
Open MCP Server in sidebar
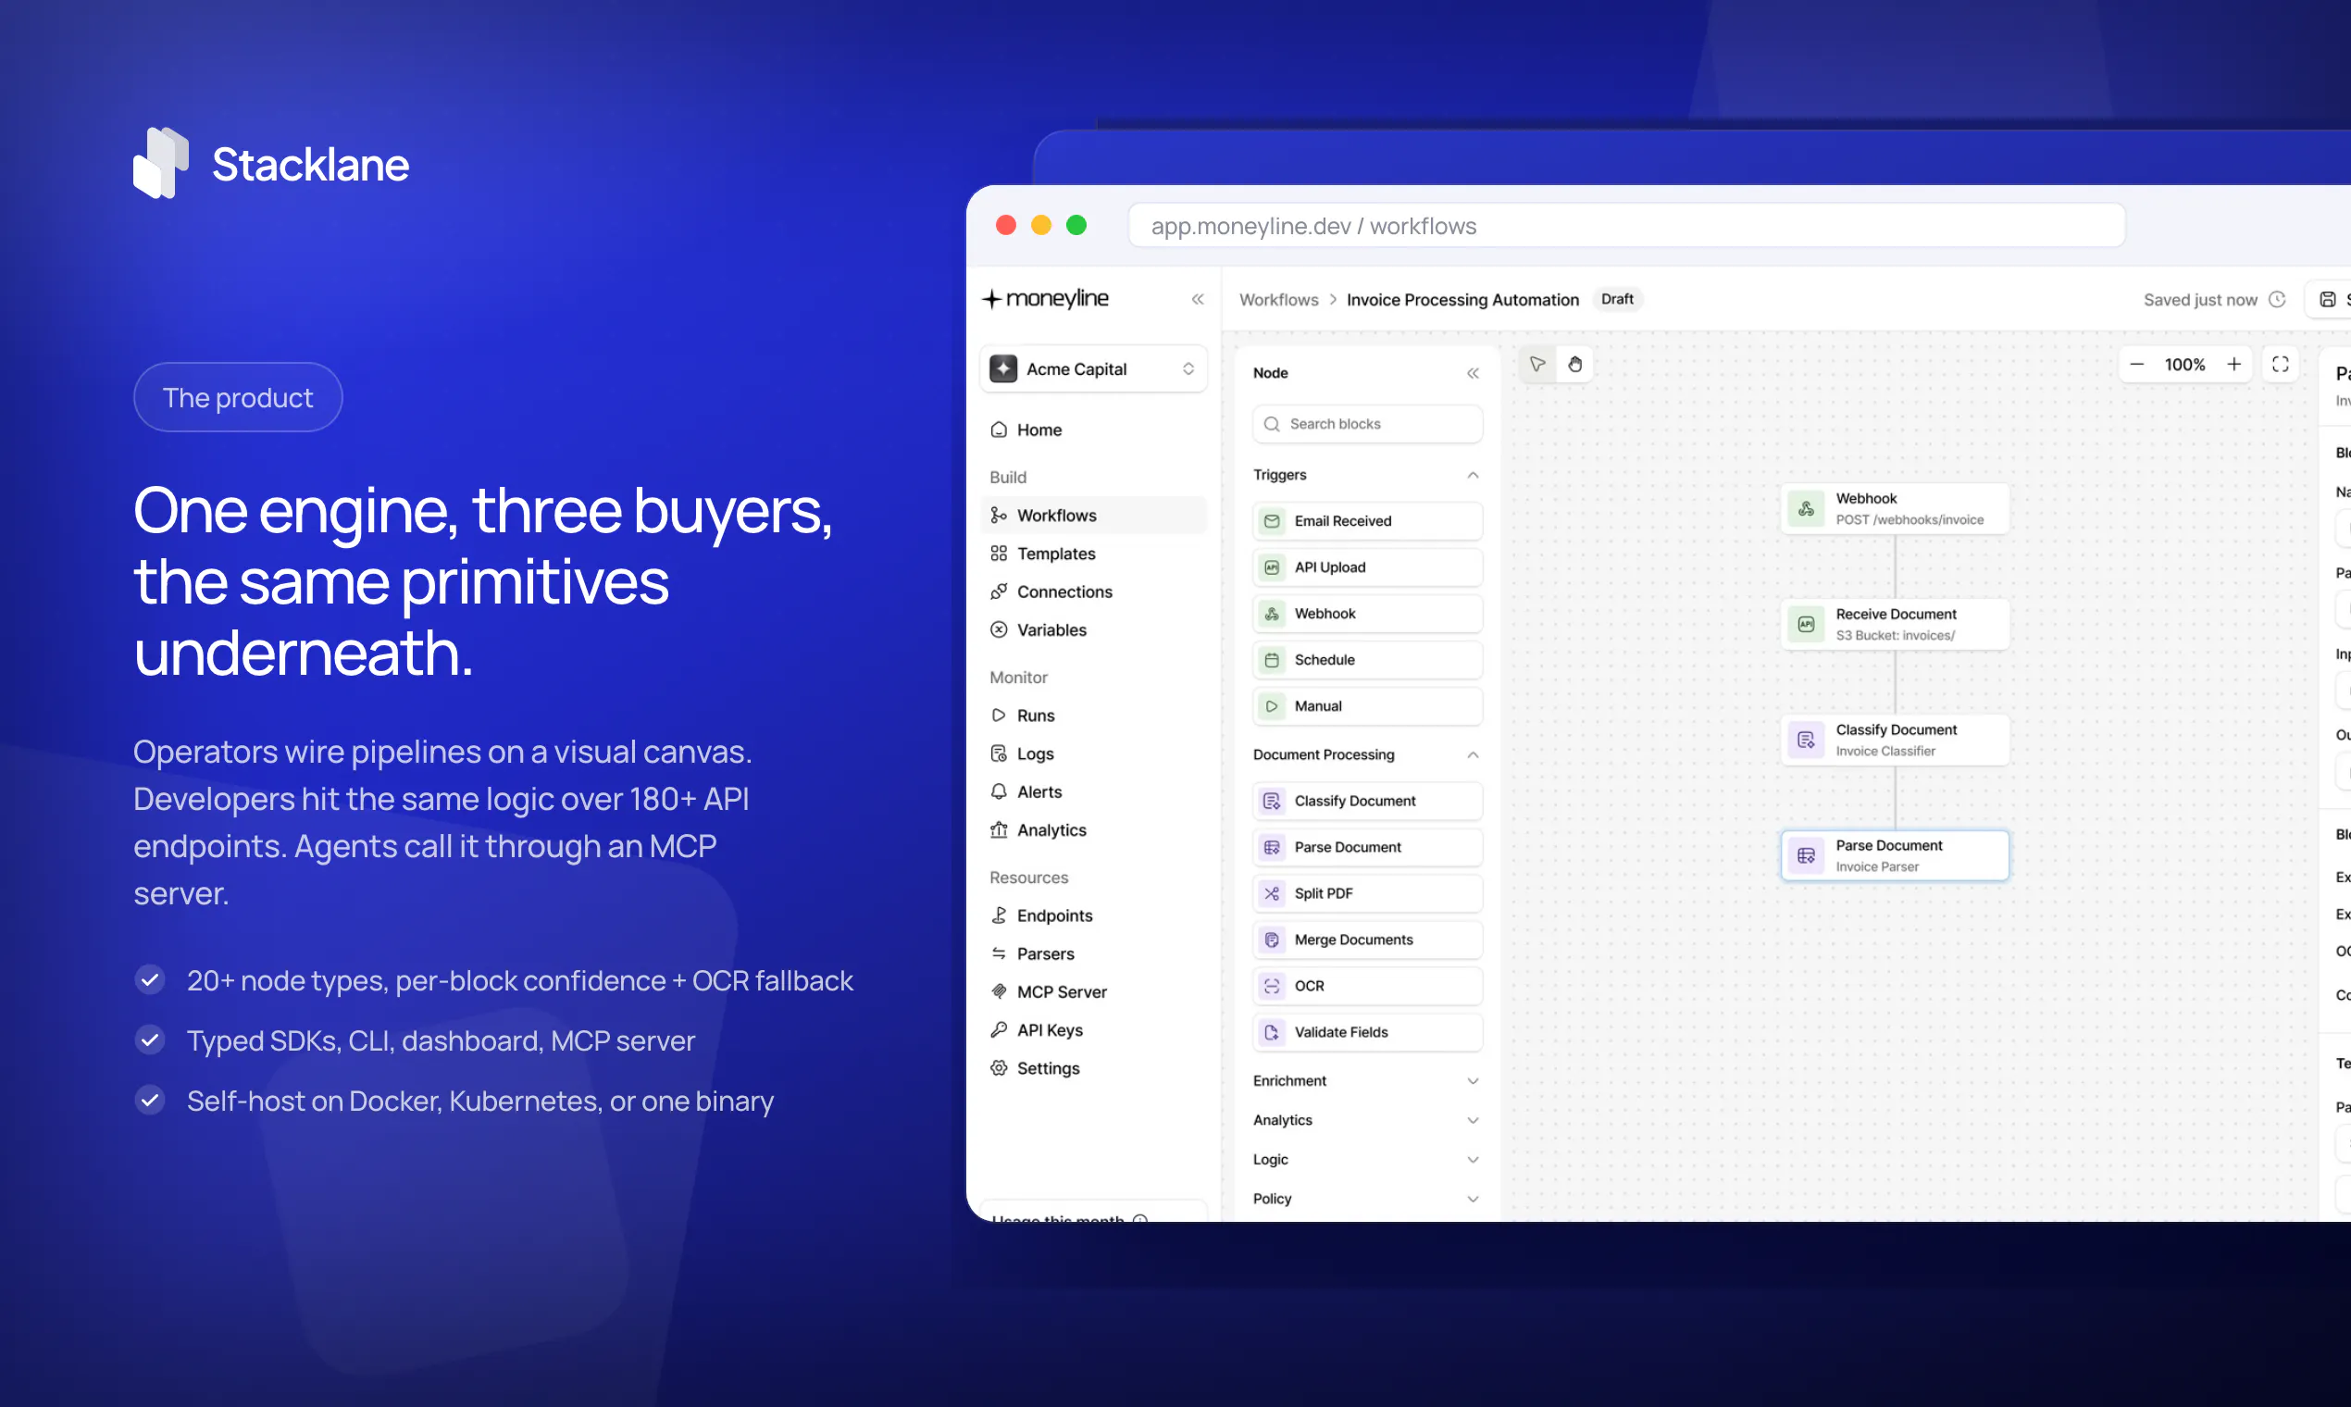point(1093,991)
